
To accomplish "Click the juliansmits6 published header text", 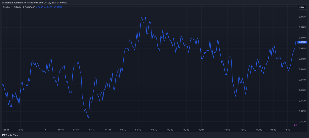I will click(x=34, y=2).
